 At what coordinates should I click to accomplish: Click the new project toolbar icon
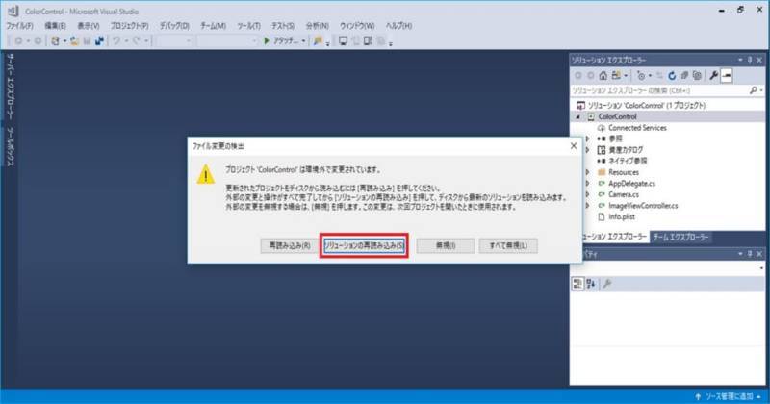[55, 41]
